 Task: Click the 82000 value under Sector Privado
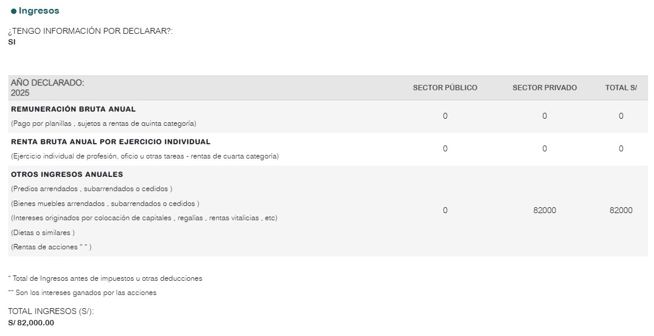tap(545, 210)
